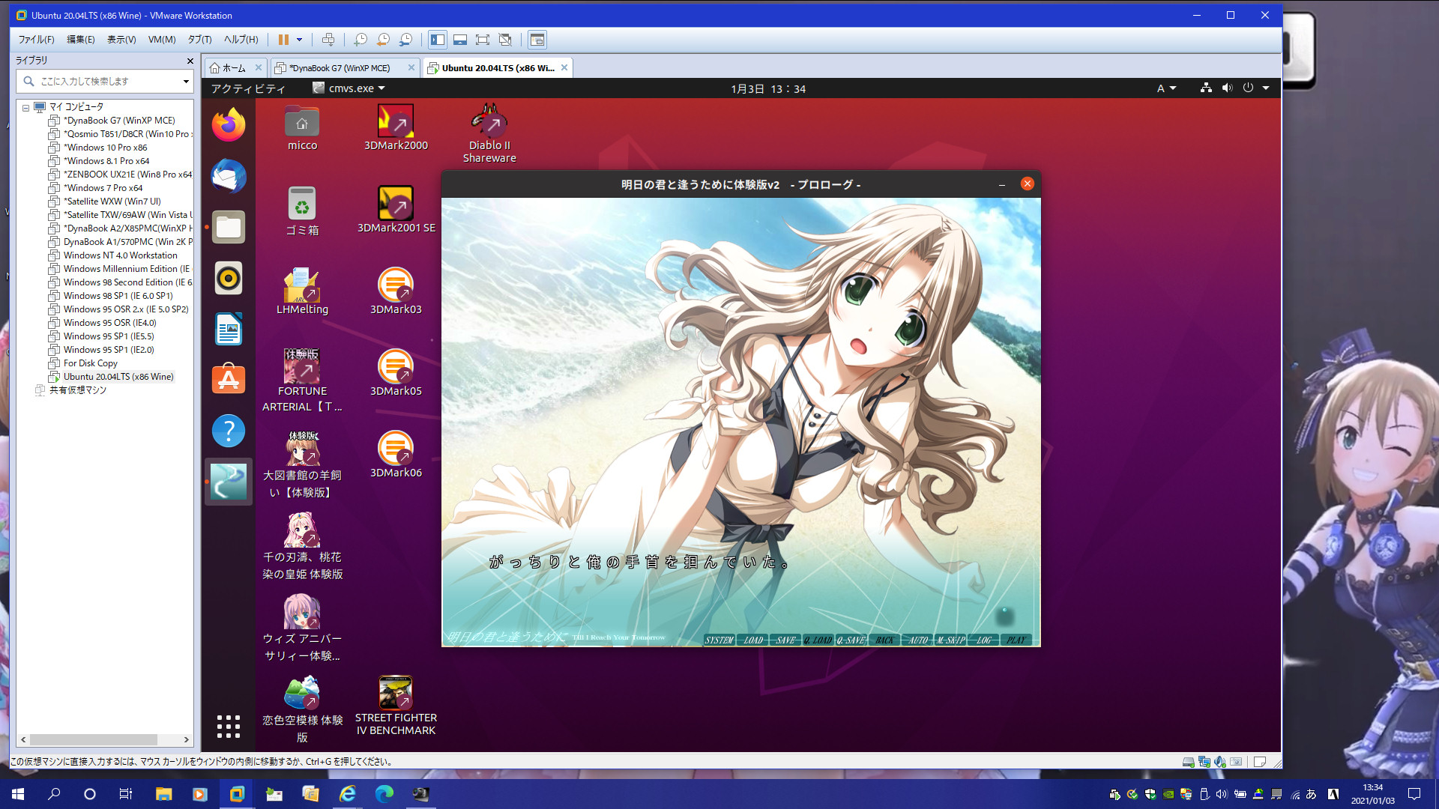Open the ヘルプ(H) menu

(x=241, y=40)
